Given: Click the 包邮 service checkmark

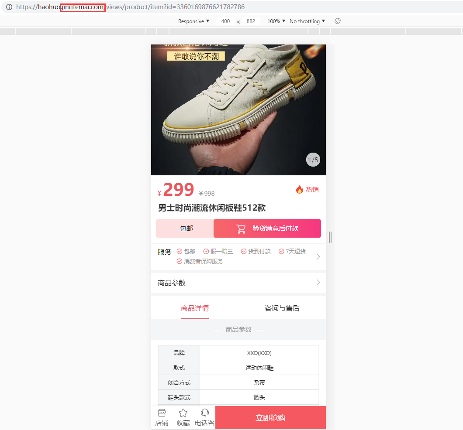Looking at the screenshot, I should click(x=179, y=251).
